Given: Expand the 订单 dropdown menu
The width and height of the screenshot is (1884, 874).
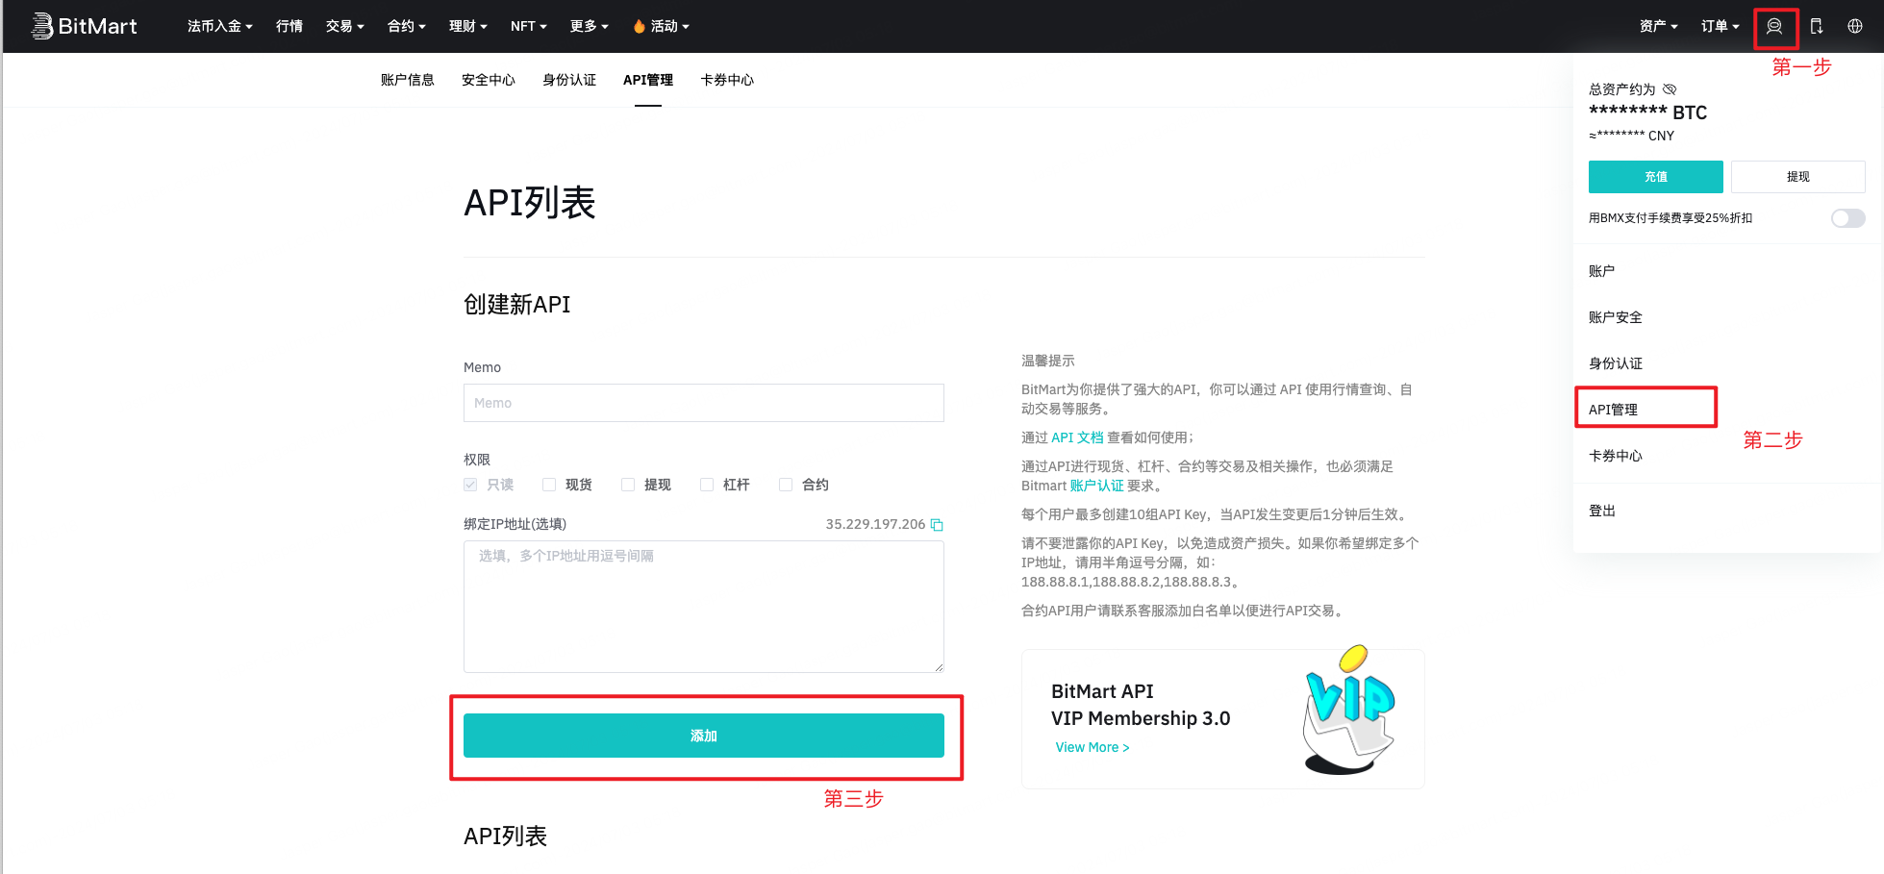Looking at the screenshot, I should [1720, 27].
